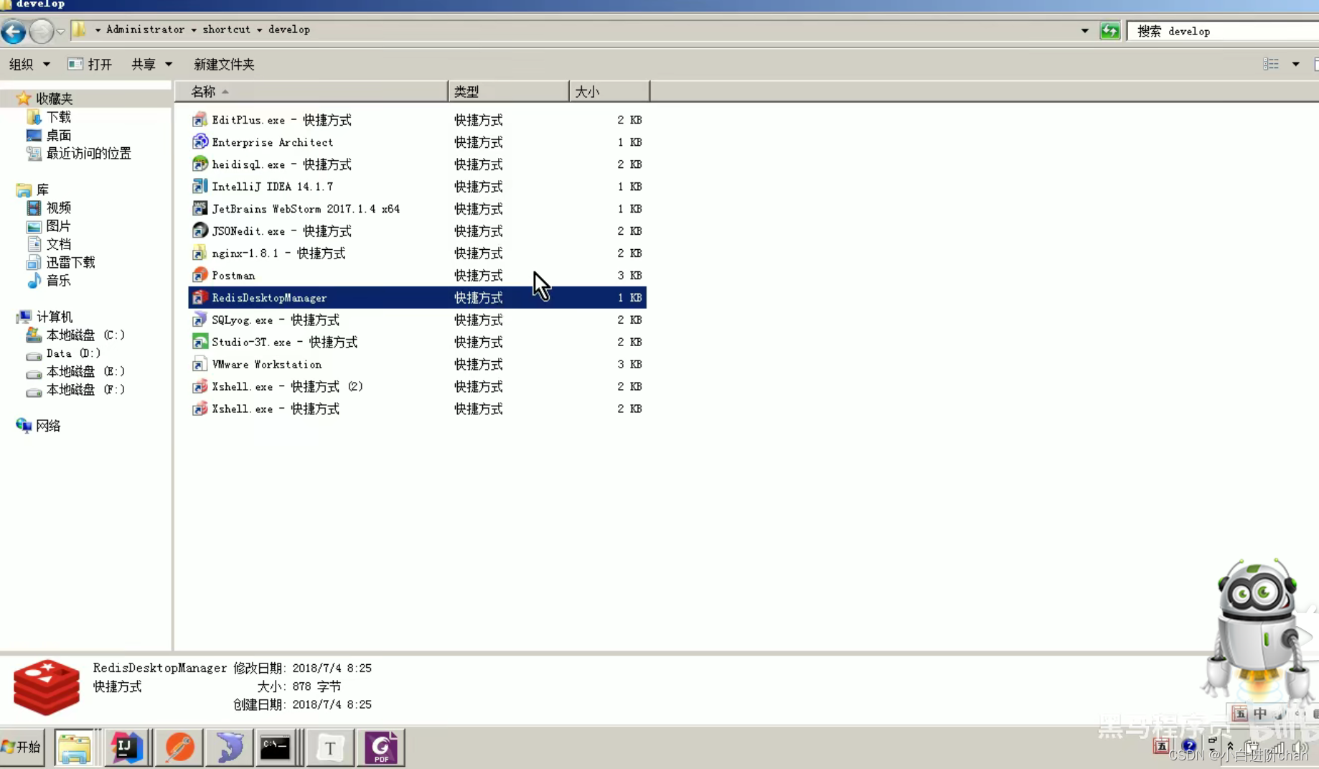Open IntelliJ IDEA from the taskbar

coord(126,747)
